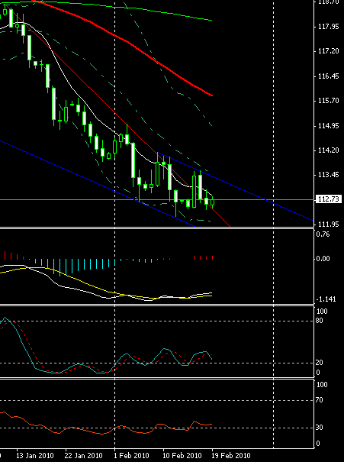Click the 114.20 price axis label

click(x=329, y=150)
